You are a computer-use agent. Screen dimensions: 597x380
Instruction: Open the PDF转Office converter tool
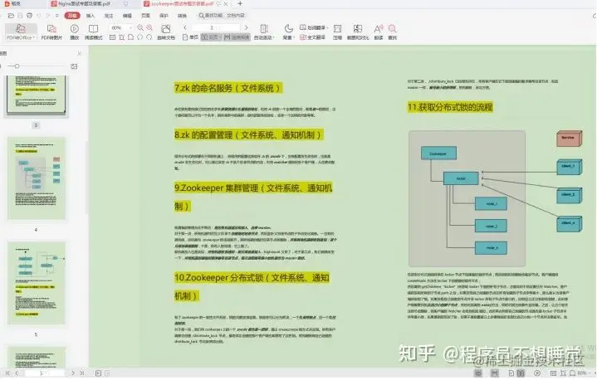pos(21,32)
